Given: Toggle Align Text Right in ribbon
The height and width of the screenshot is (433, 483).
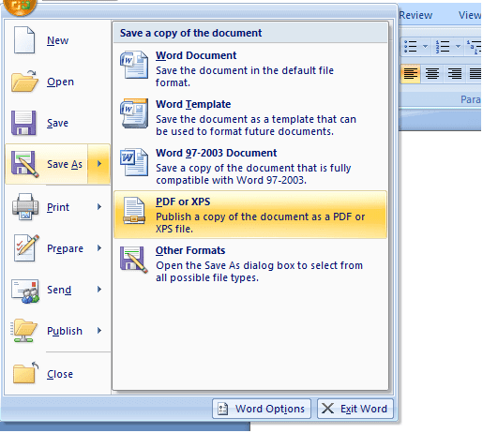Looking at the screenshot, I should 454,74.
